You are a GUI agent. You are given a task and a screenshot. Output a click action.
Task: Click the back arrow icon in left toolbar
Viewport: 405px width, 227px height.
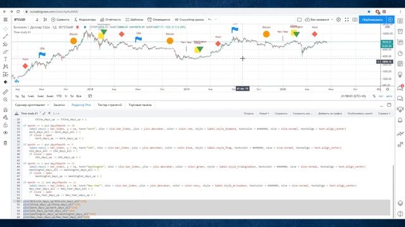[x=6, y=82]
